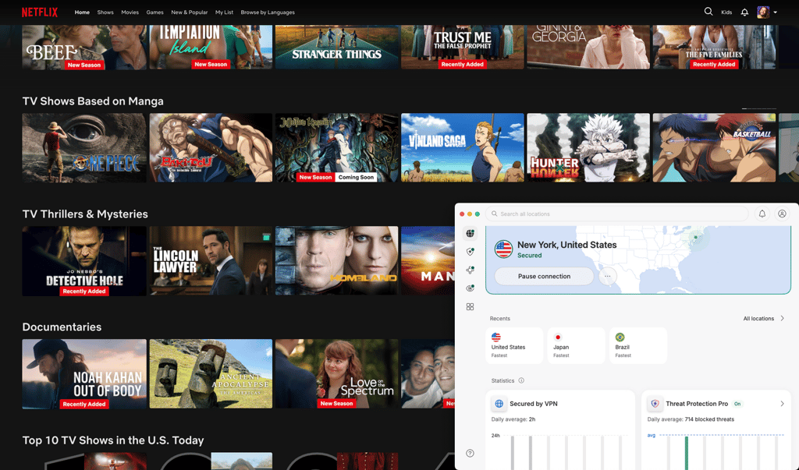The width and height of the screenshot is (799, 470).
Task: Open Love on the Spectrum card
Action: (x=337, y=374)
